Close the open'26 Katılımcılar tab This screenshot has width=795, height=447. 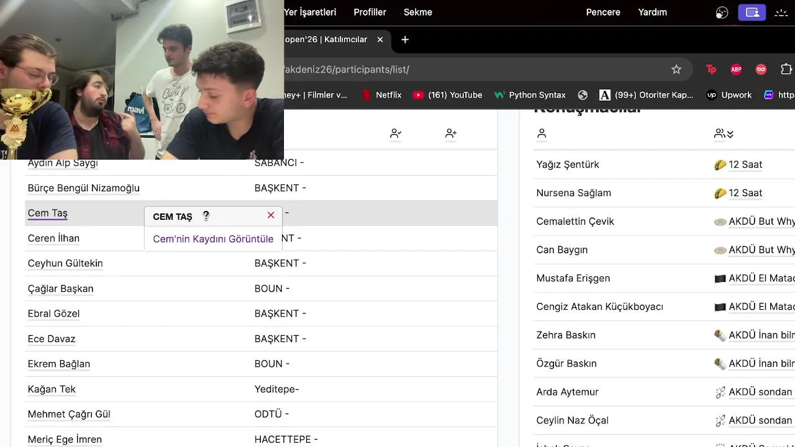click(x=380, y=39)
